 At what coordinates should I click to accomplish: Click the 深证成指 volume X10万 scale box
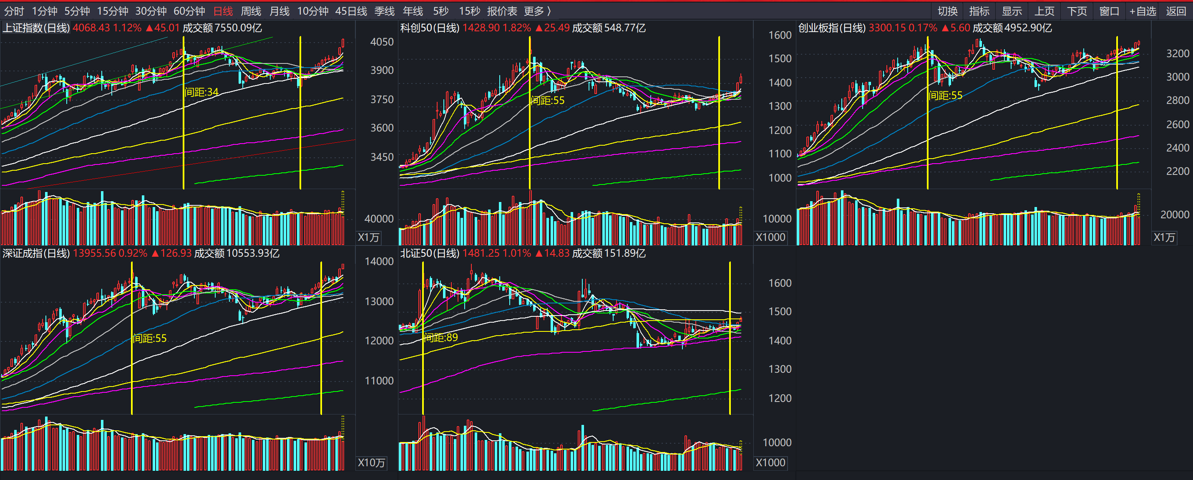pos(371,463)
